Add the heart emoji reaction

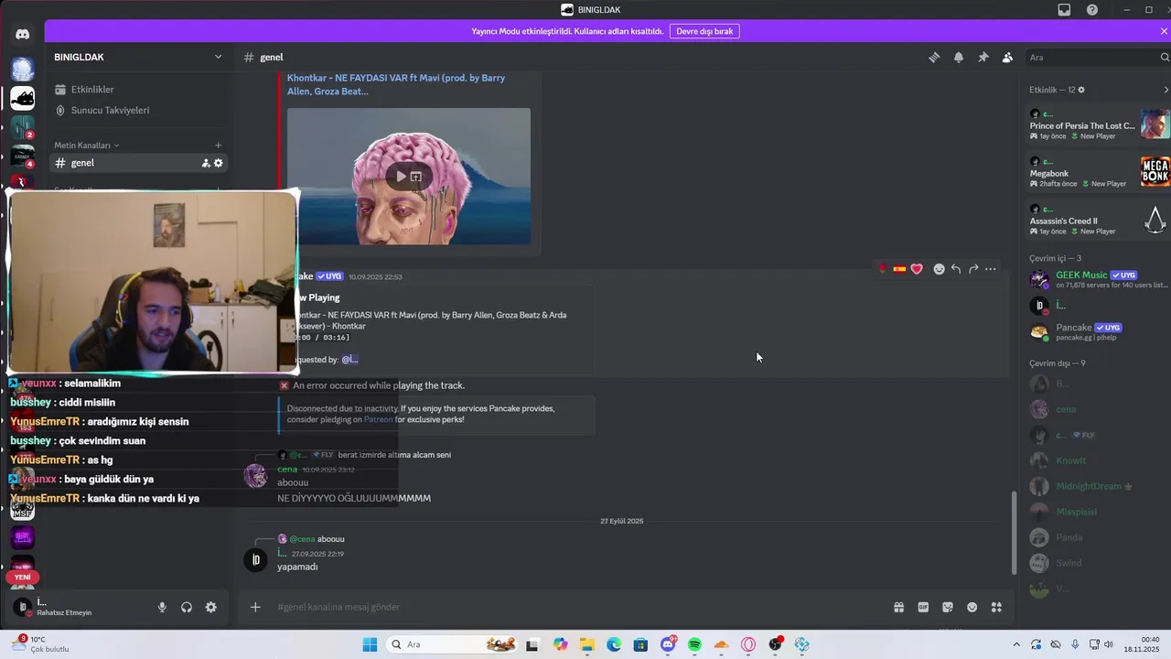coord(917,269)
